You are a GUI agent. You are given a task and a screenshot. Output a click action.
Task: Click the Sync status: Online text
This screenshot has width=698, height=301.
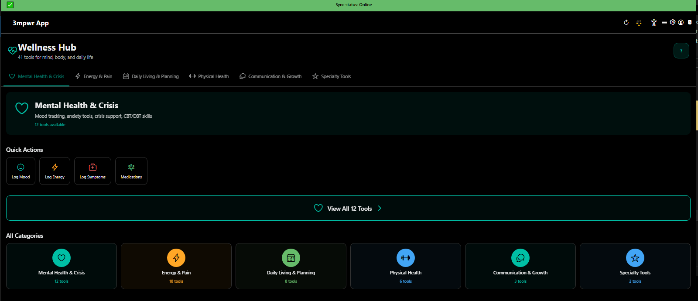click(354, 5)
